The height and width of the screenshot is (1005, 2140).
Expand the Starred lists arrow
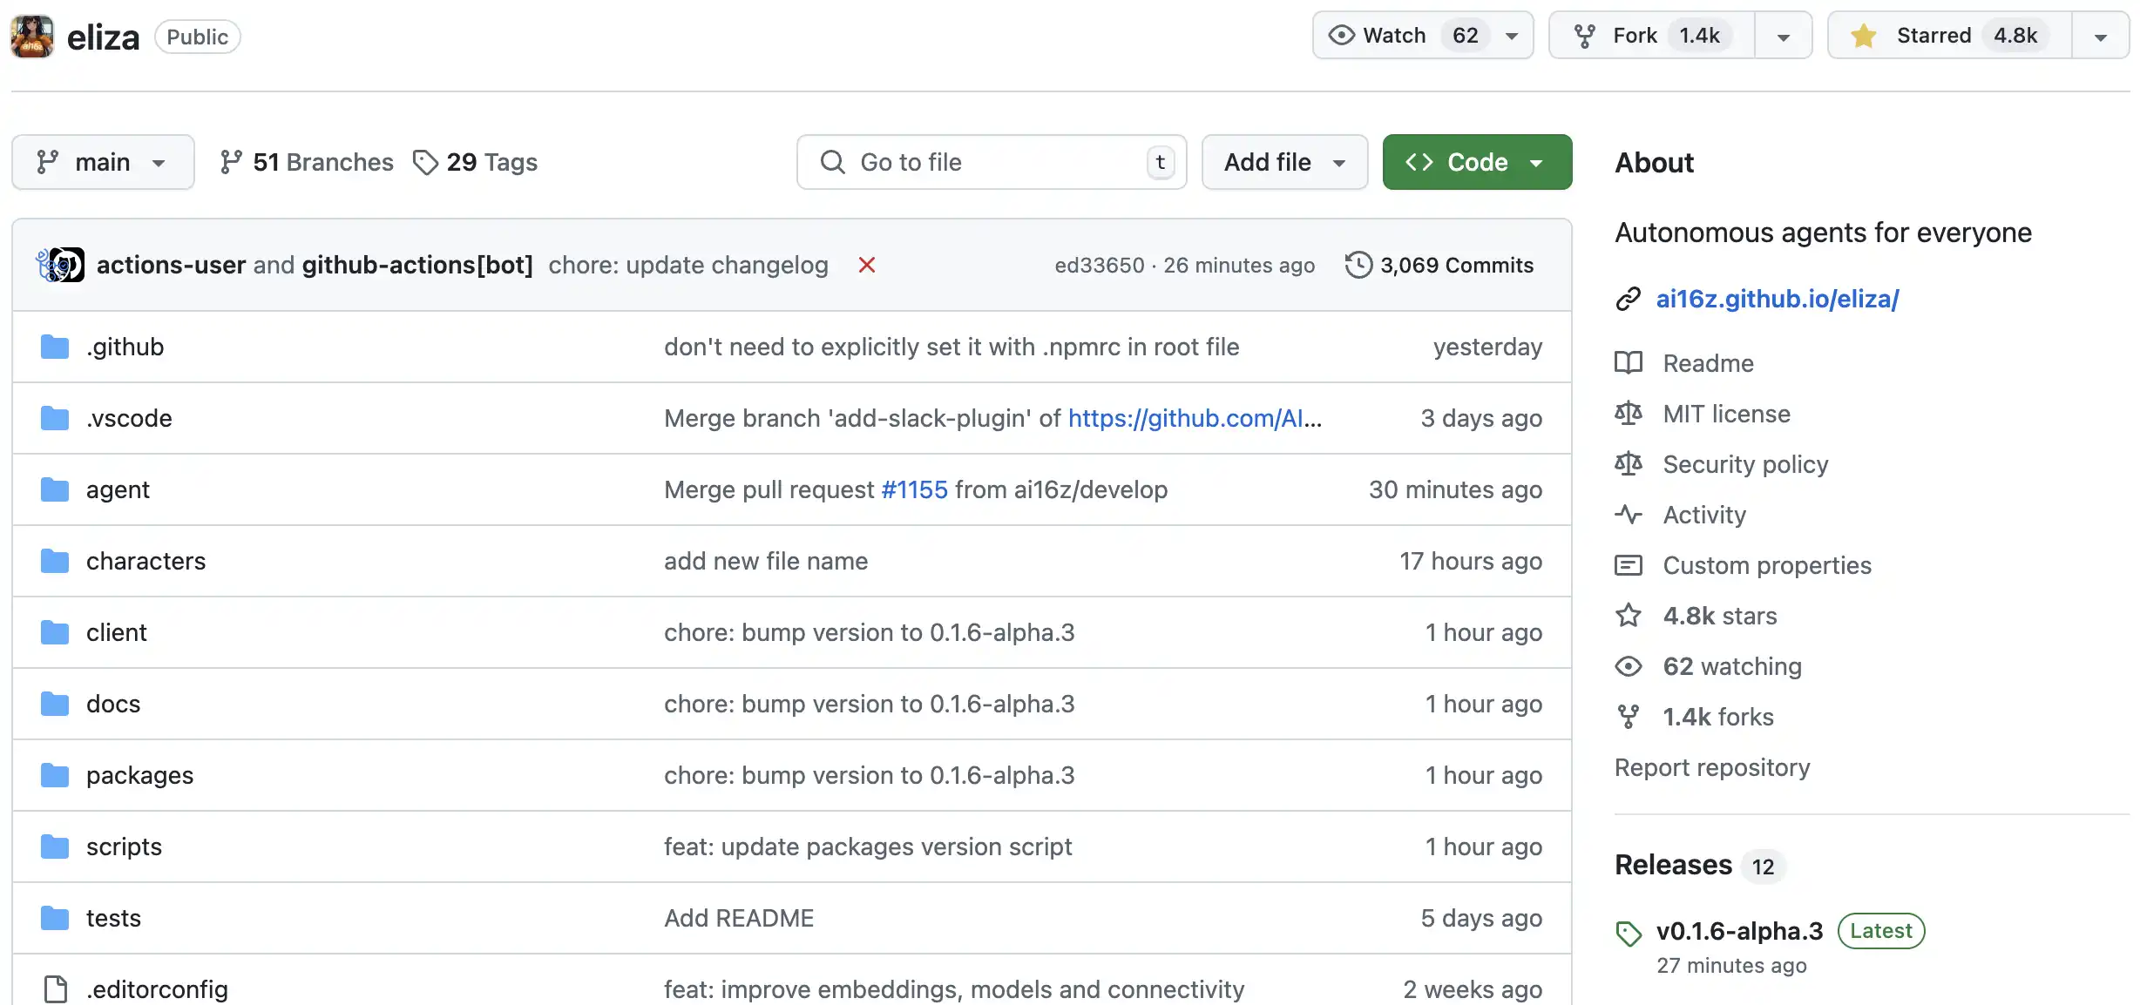tap(2100, 37)
